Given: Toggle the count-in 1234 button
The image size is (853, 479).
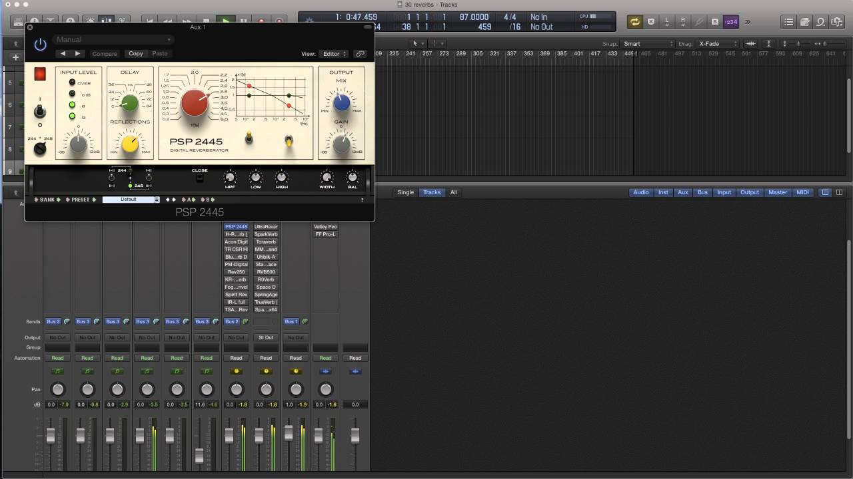Looking at the screenshot, I should [731, 22].
